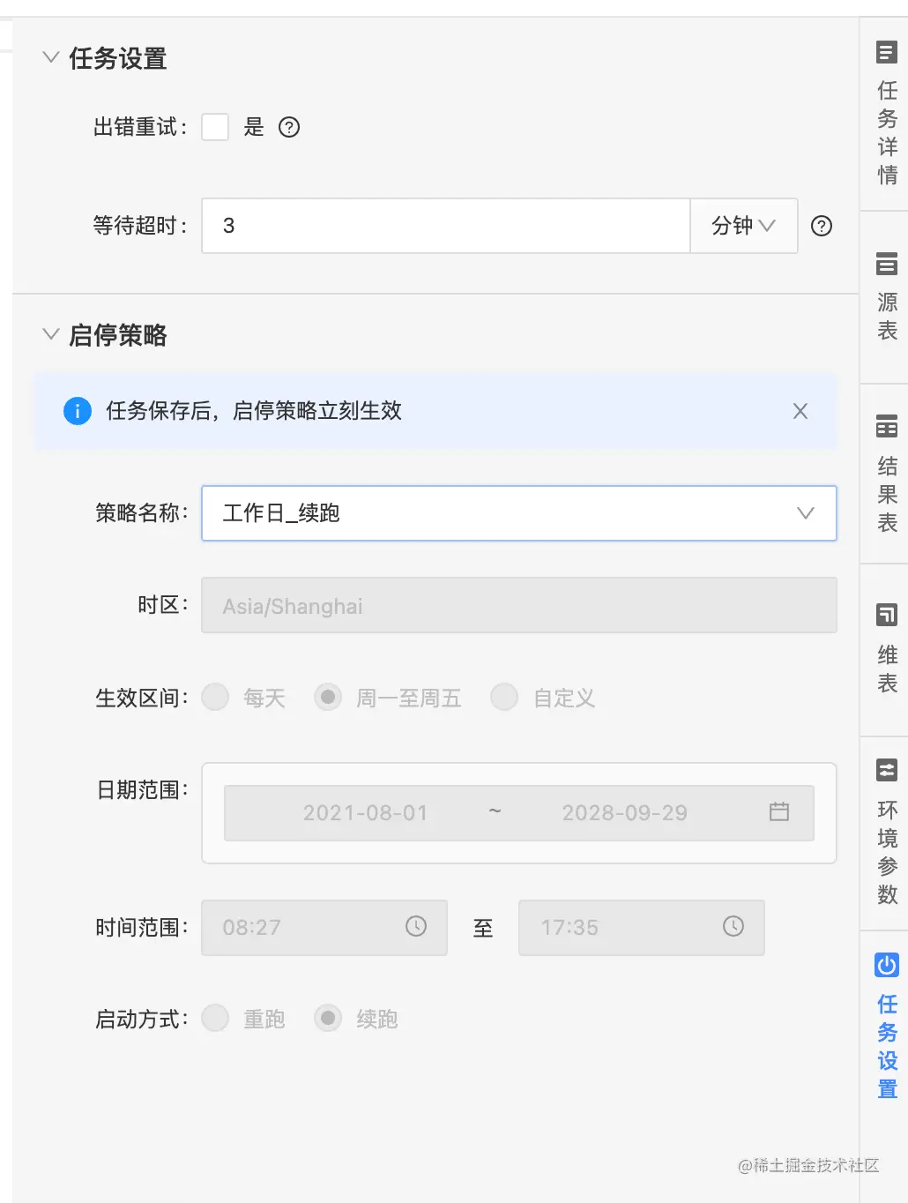Open the clock picker for the 17:35 field
The image size is (908, 1203).
[x=732, y=927]
